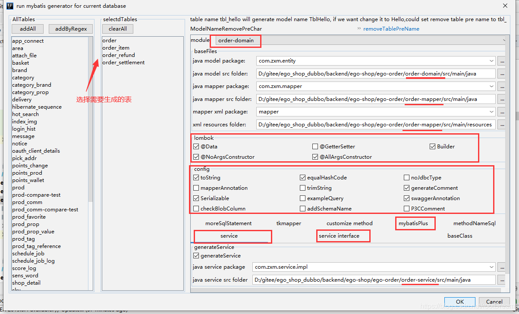Toggle the generateService checkbox
This screenshot has width=519, height=314.
196,256
